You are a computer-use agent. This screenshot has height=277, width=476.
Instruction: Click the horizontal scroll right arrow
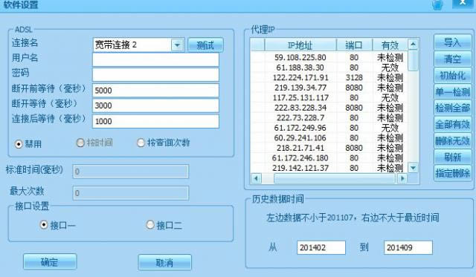point(402,178)
